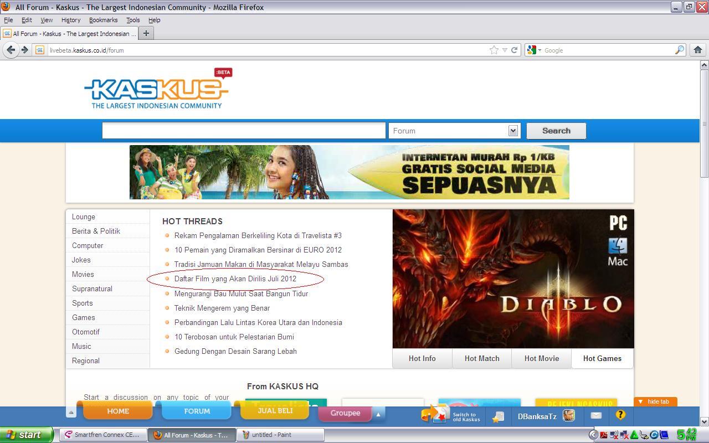Click the Diablo III banner image
Image resolution: width=709 pixels, height=443 pixels.
[513, 279]
